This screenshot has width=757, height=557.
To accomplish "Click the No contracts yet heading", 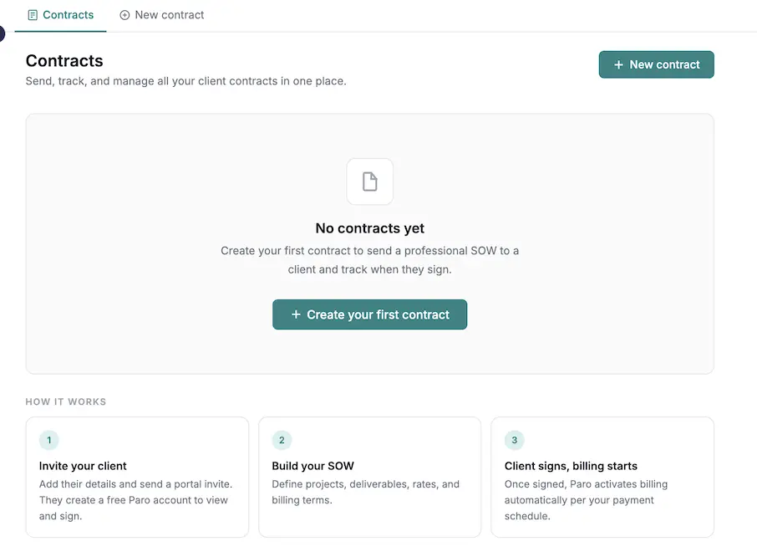I will (369, 228).
